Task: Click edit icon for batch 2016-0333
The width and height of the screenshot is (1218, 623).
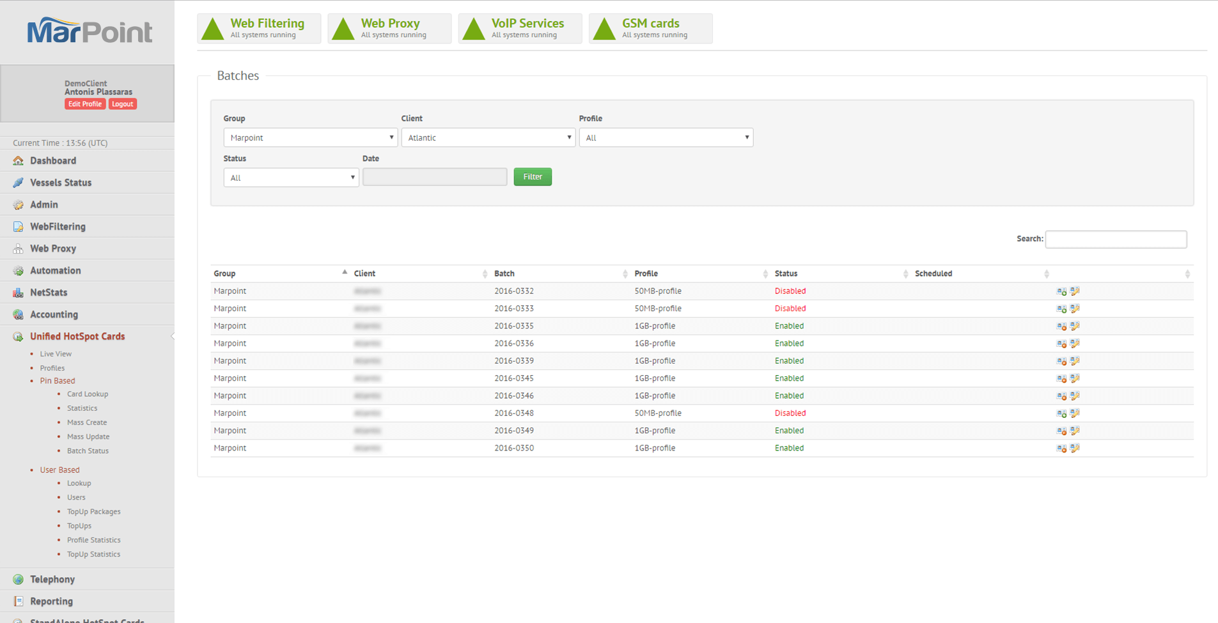Action: pyautogui.click(x=1075, y=309)
